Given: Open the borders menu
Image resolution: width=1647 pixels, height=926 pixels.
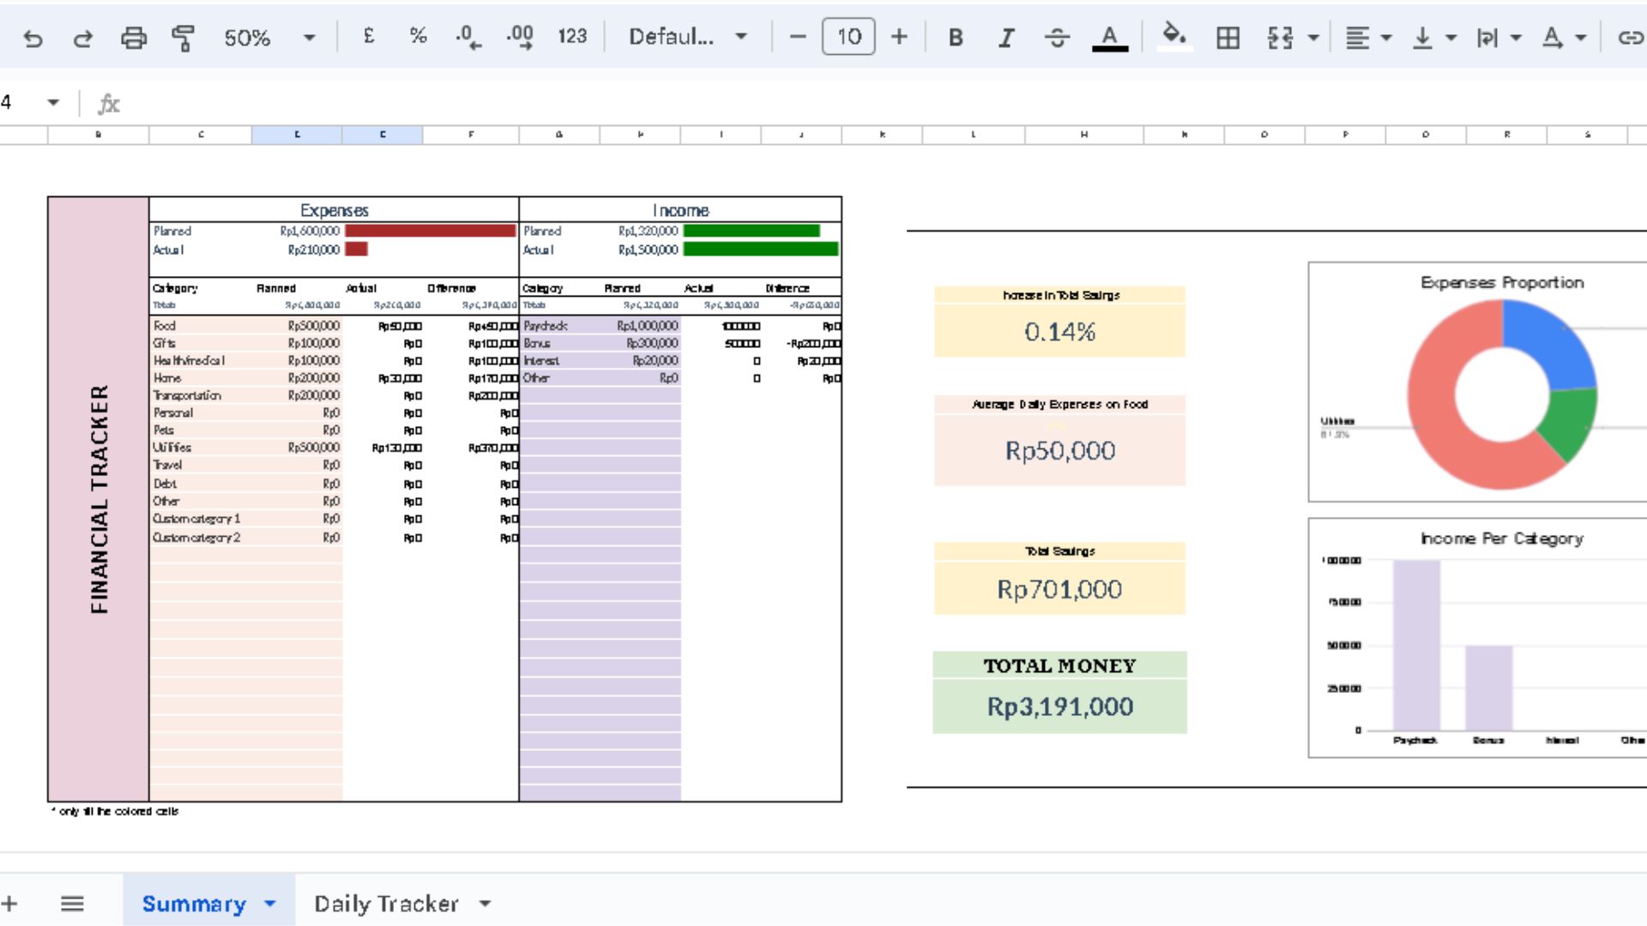Looking at the screenshot, I should (x=1228, y=38).
